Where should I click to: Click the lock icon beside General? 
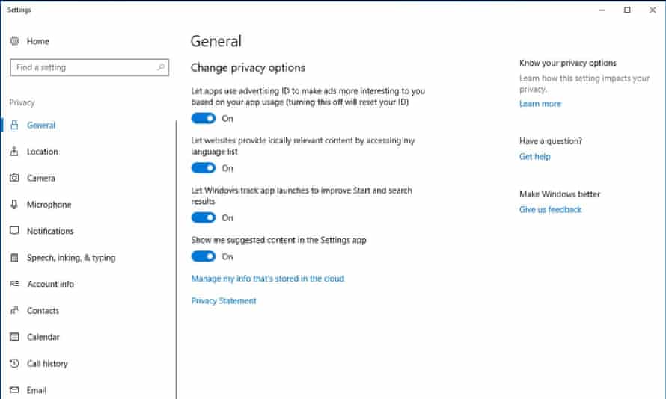pyautogui.click(x=14, y=126)
